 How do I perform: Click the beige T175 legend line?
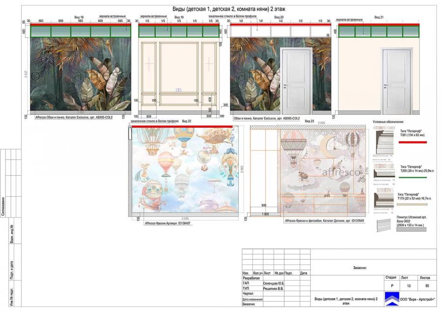(413, 204)
